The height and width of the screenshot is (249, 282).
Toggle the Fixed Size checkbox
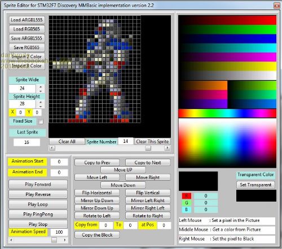point(41,121)
